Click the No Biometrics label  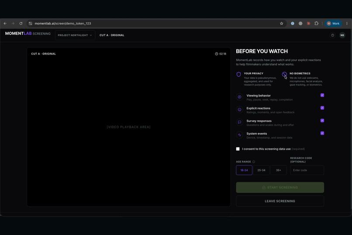(x=300, y=74)
